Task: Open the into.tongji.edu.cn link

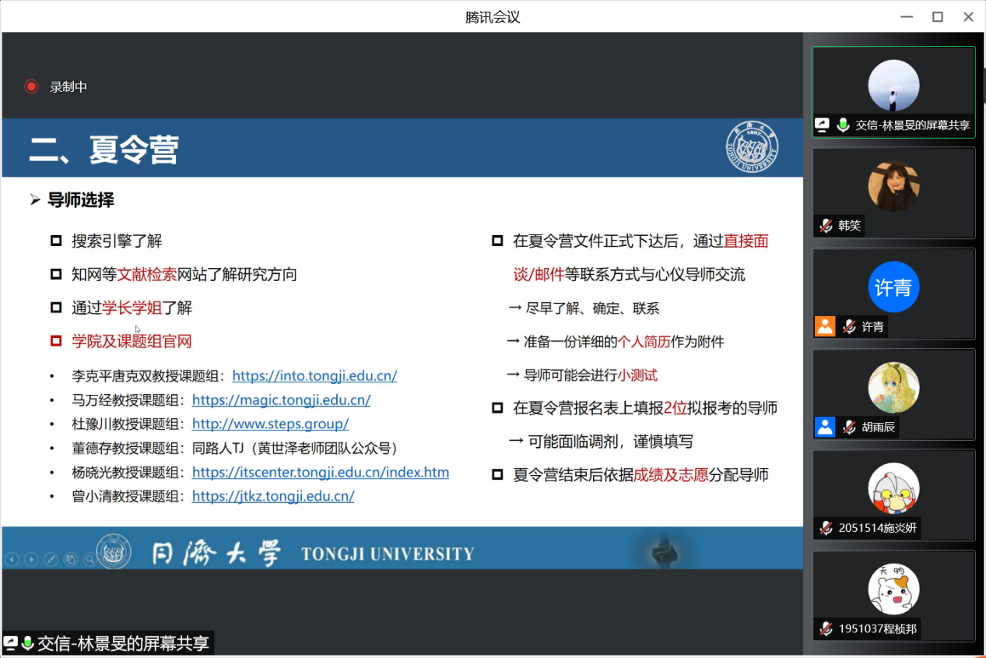Action: (314, 375)
